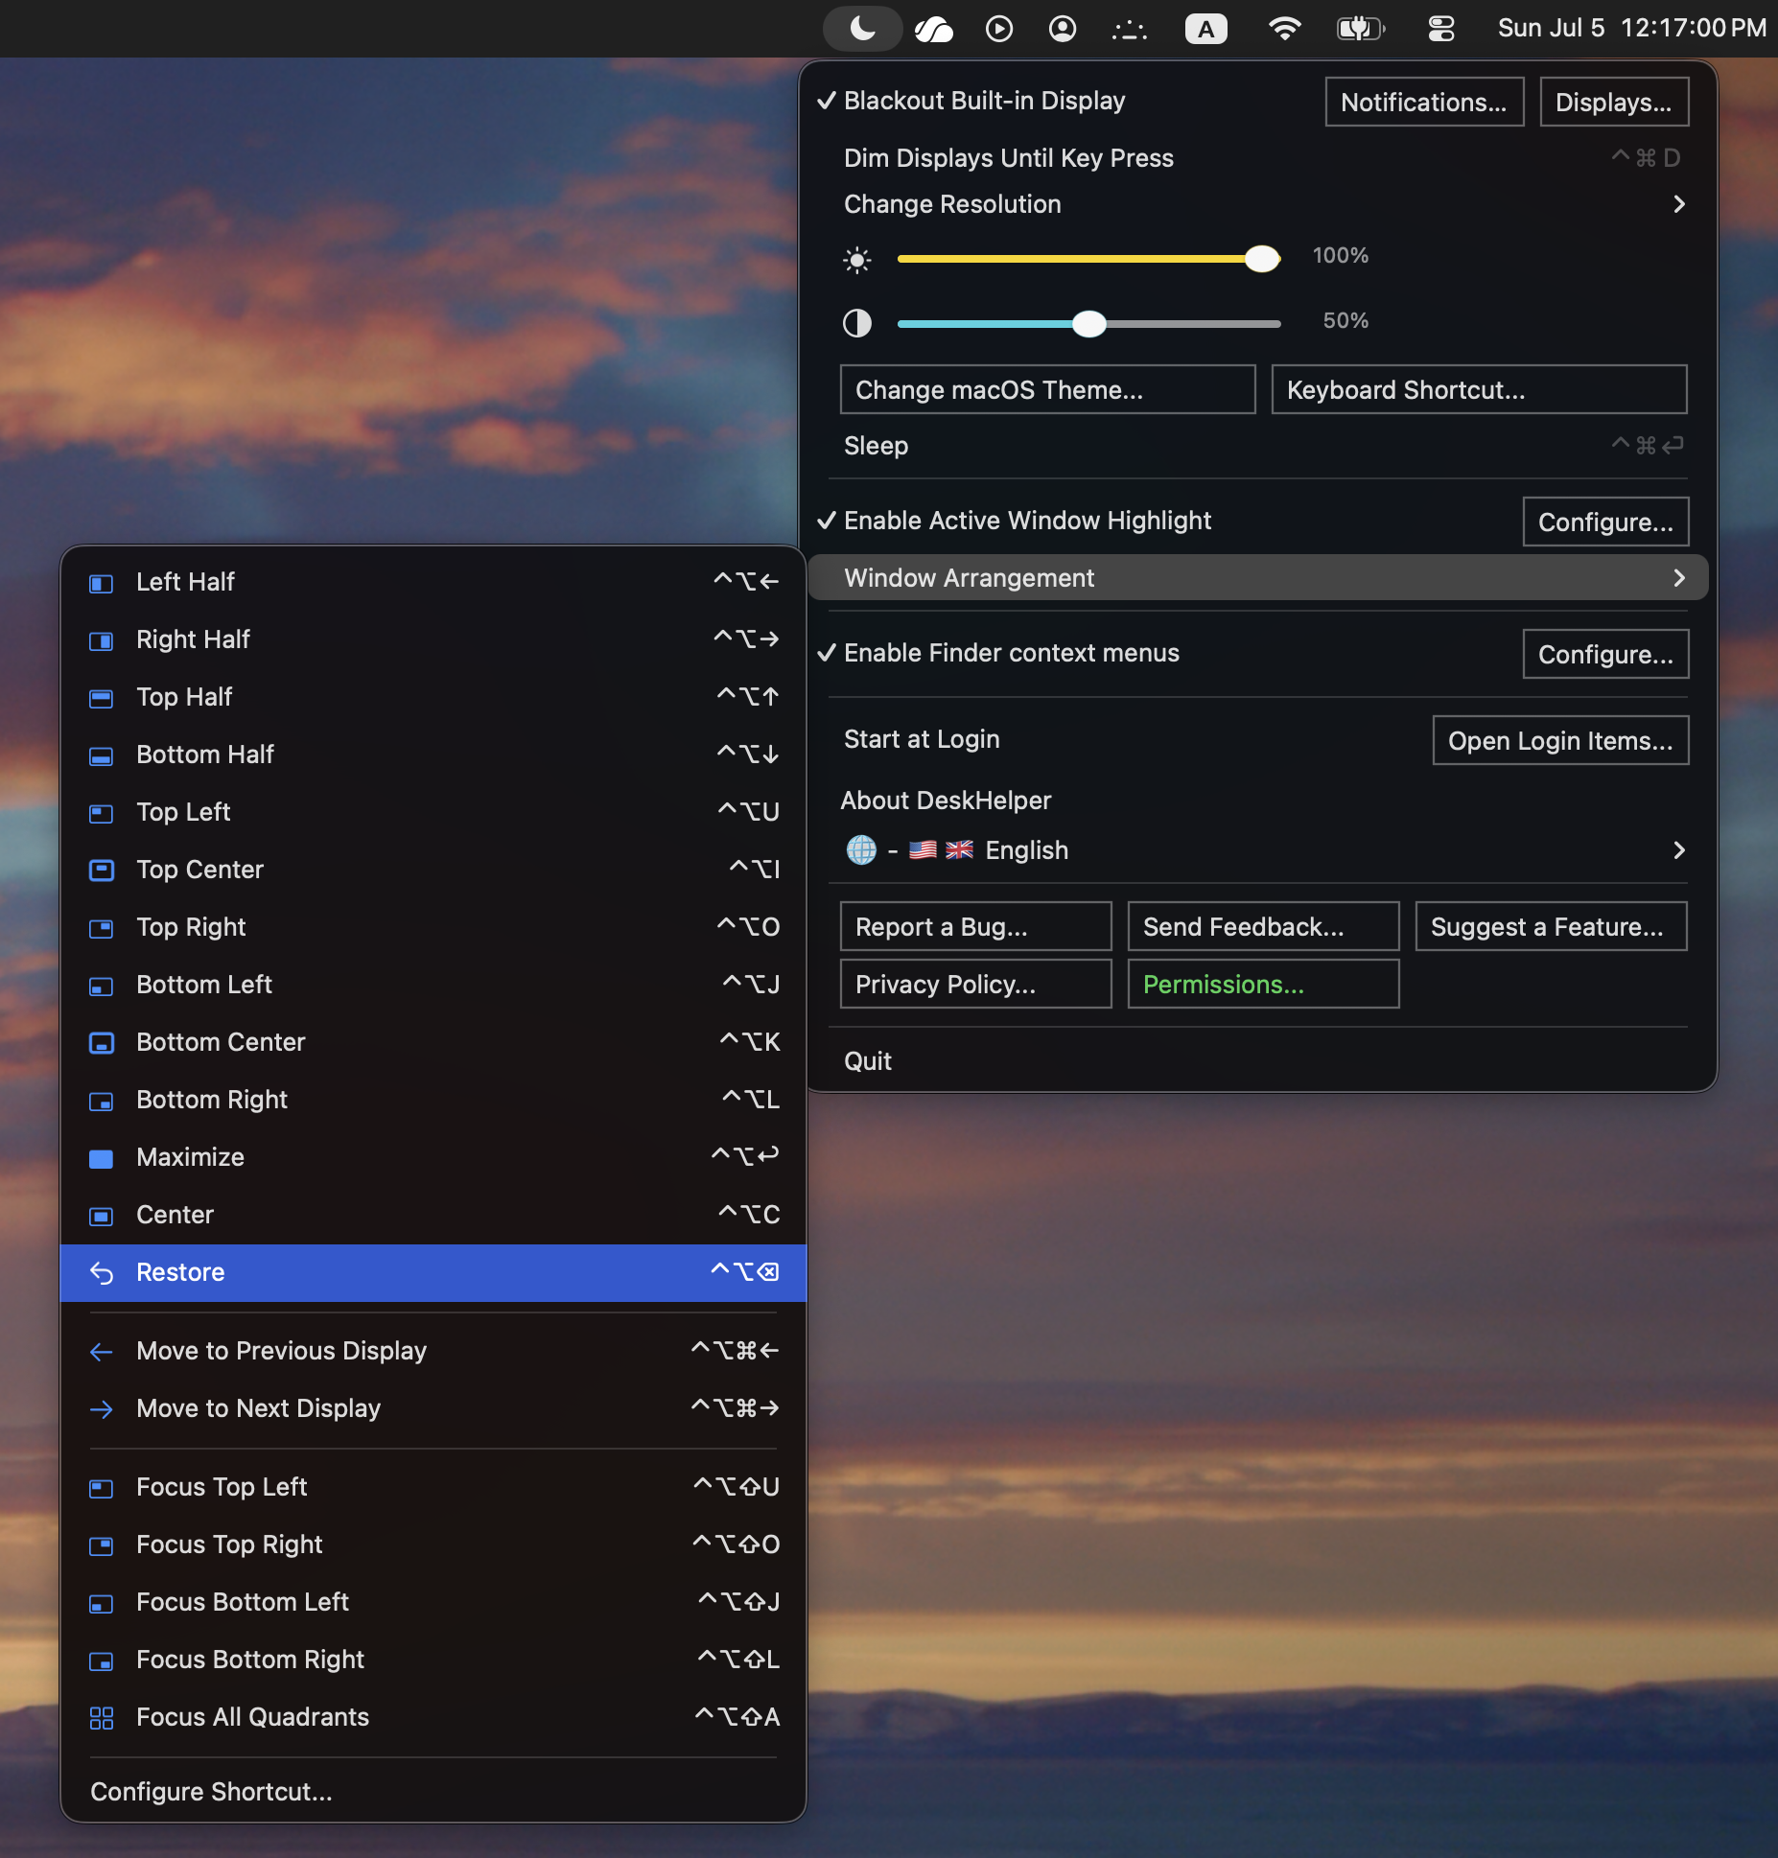Viewport: 1778px width, 1858px height.
Task: Disable Enable Active Window Highlight
Action: 1014,521
